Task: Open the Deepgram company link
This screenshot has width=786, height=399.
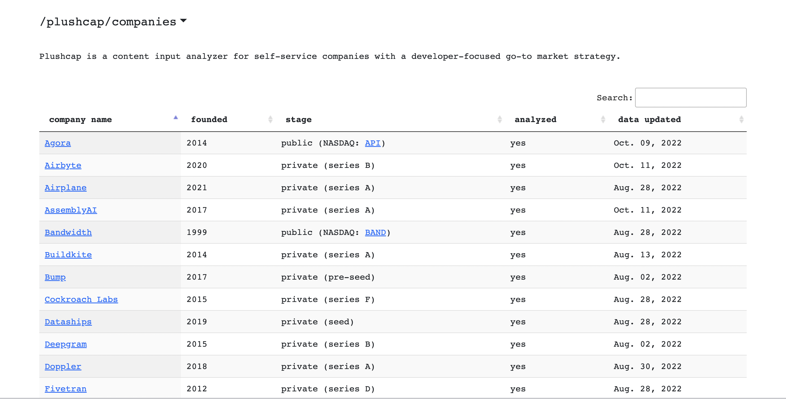Action: pos(65,344)
